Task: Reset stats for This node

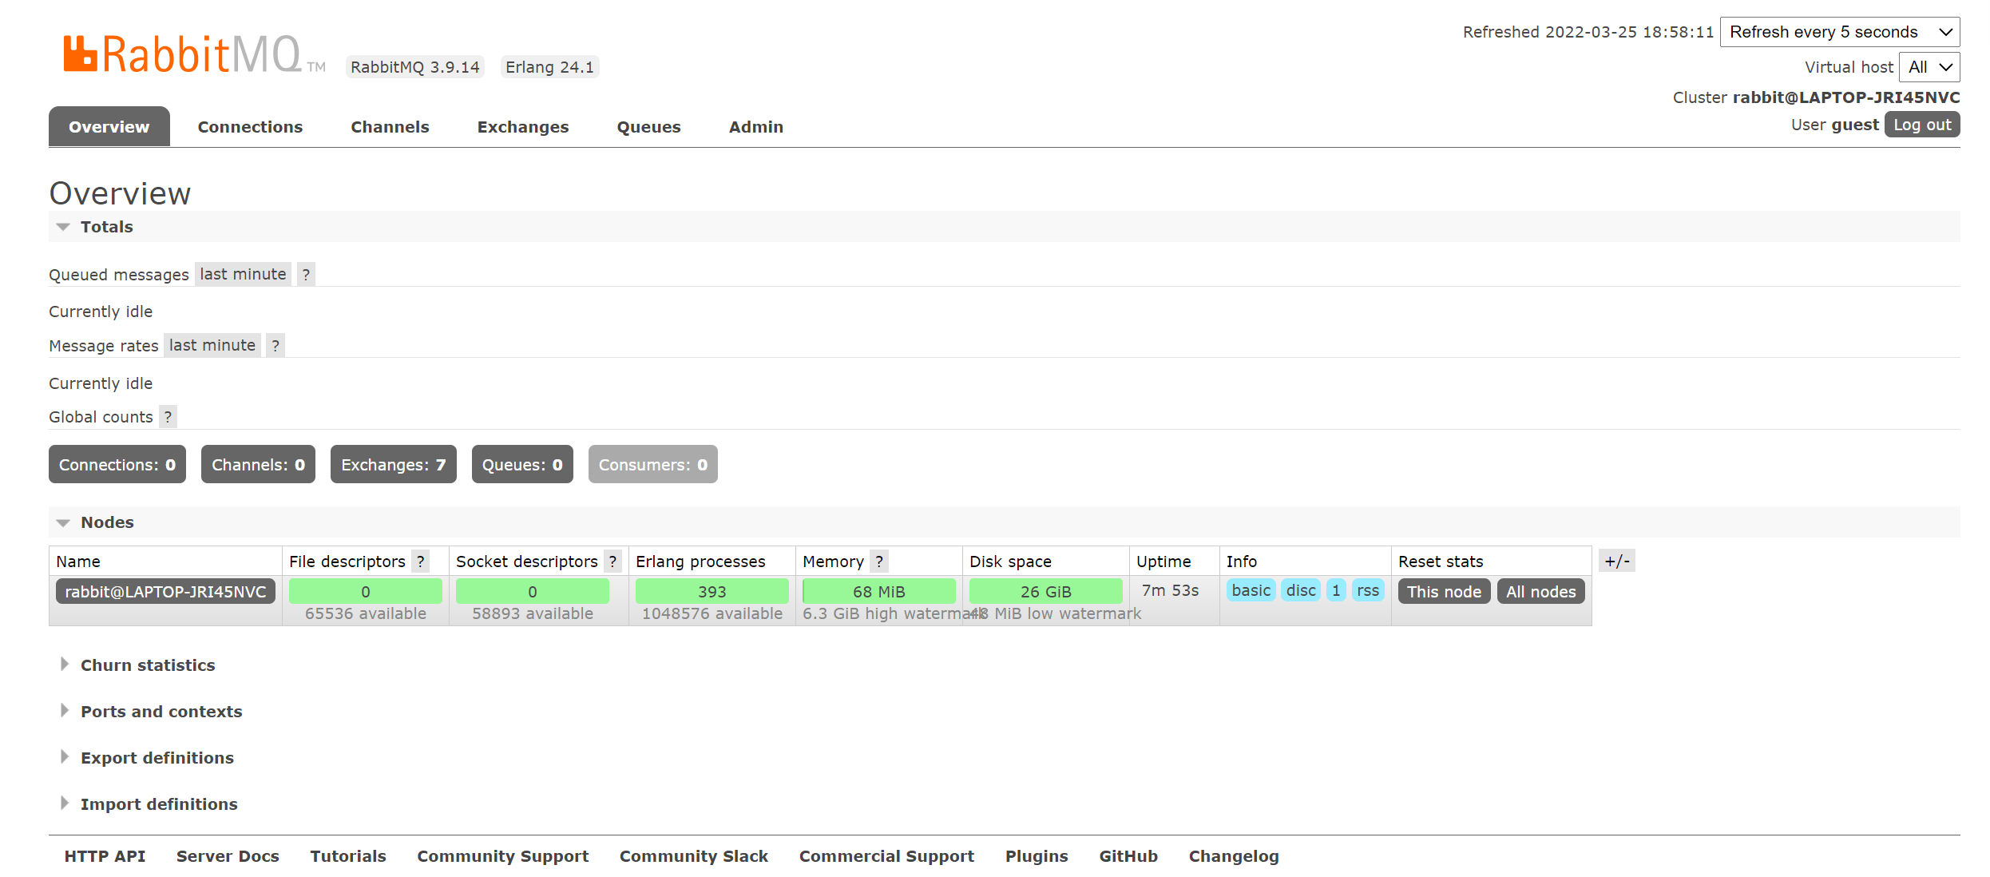Action: pos(1444,591)
